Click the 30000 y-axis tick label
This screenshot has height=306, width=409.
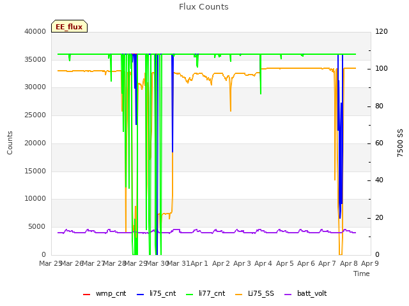coord(35,87)
